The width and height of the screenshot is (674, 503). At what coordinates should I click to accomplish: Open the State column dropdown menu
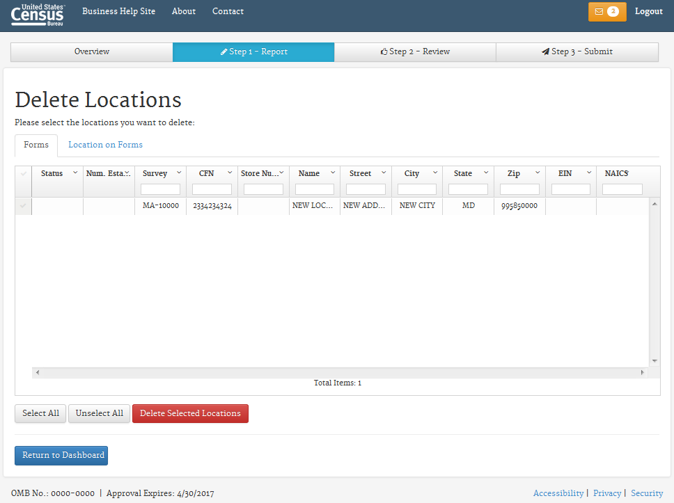point(486,173)
